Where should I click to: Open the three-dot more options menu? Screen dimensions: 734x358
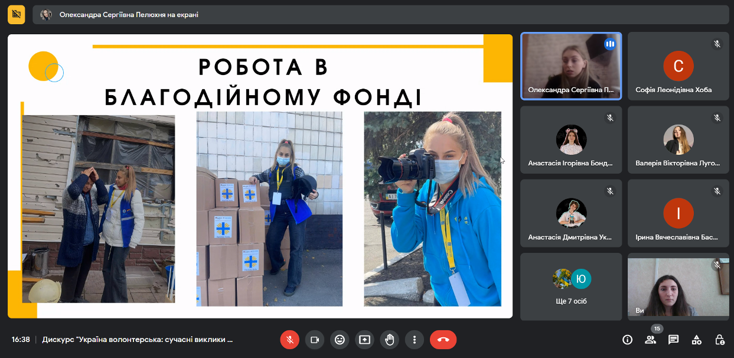point(415,340)
